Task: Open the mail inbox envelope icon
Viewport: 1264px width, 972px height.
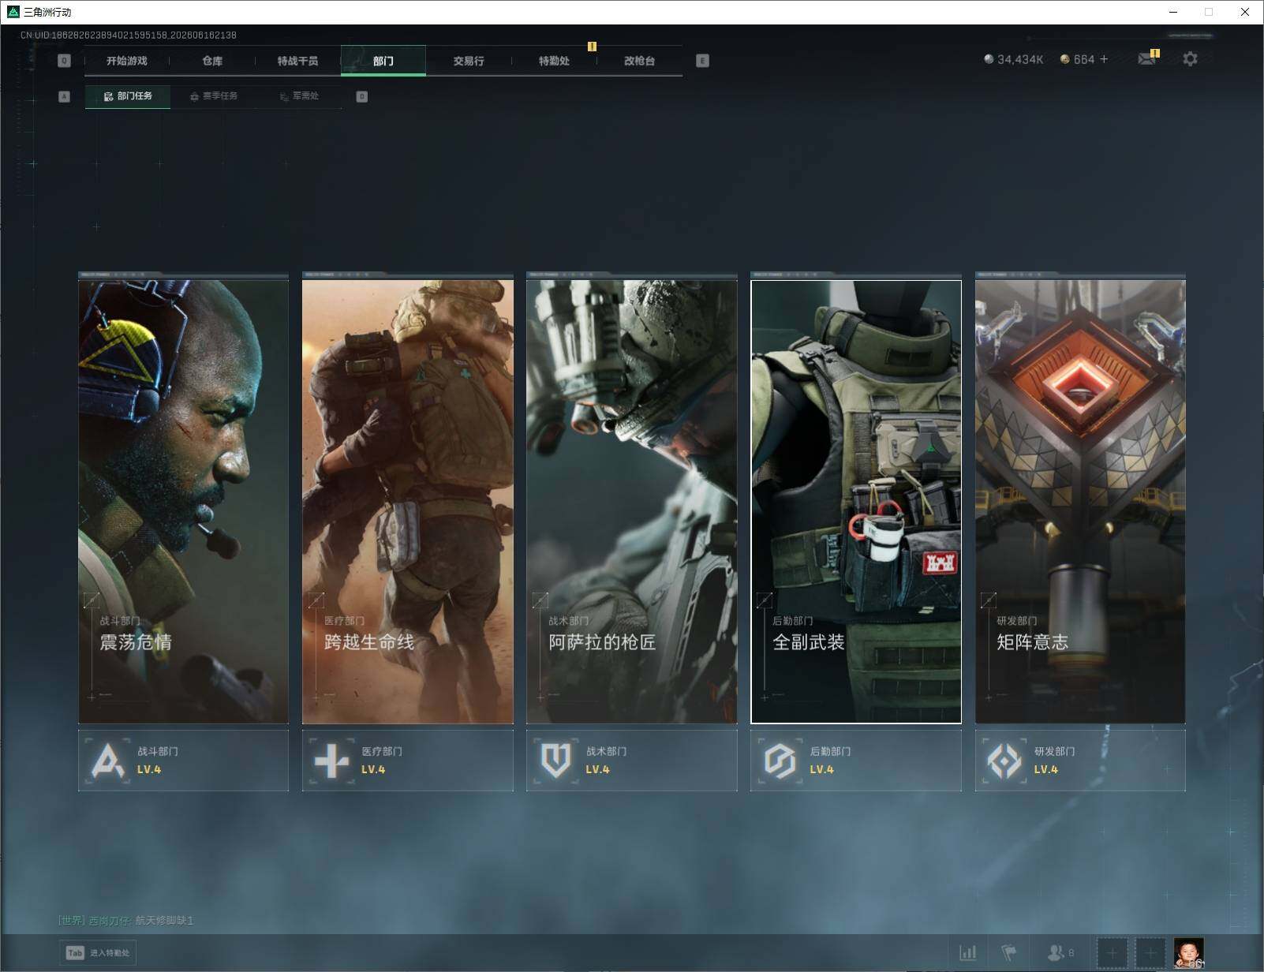Action: click(1147, 58)
